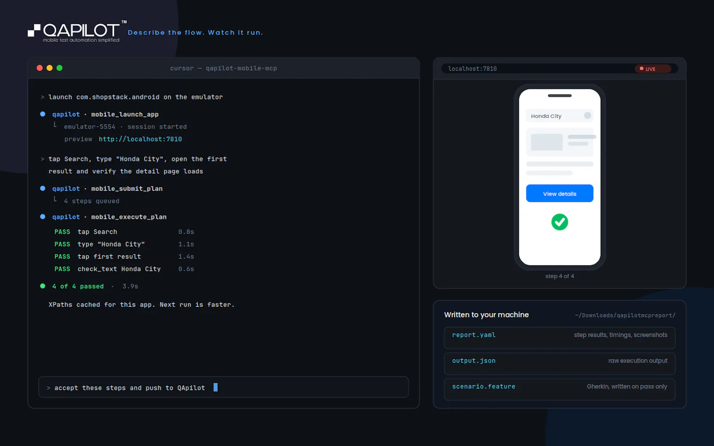Click the Honda City search field on the phone

(560, 116)
